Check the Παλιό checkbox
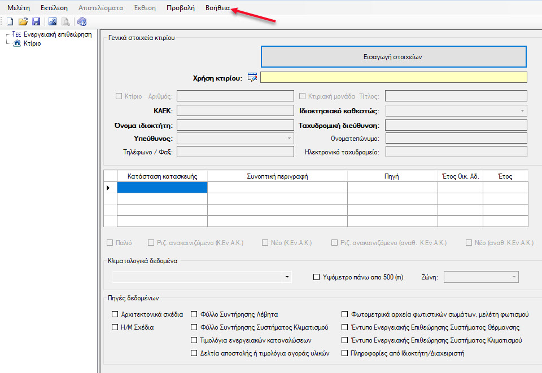This screenshot has width=542, height=373. point(110,243)
